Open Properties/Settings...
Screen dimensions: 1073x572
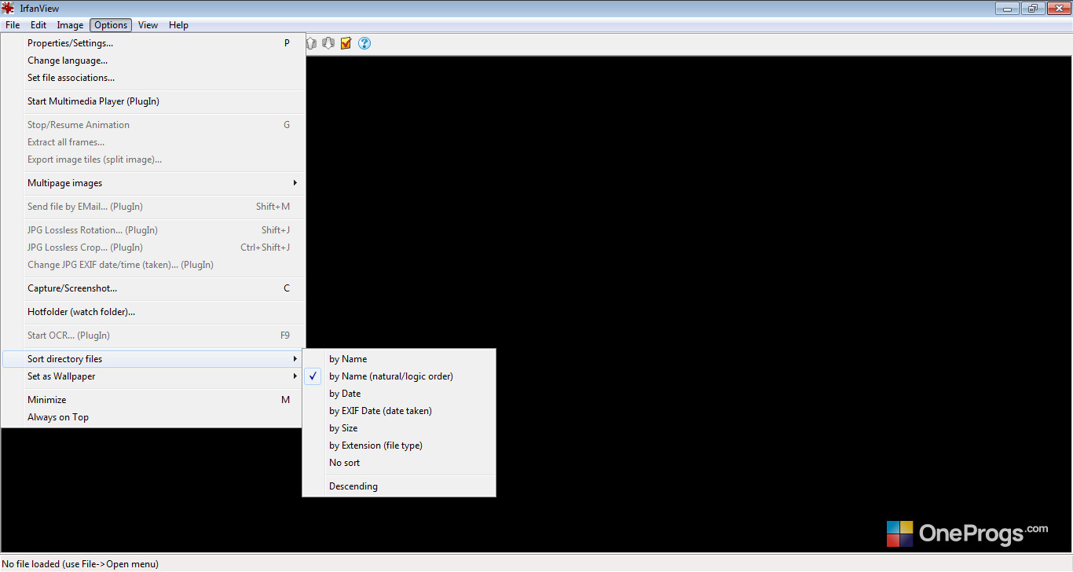click(153, 43)
